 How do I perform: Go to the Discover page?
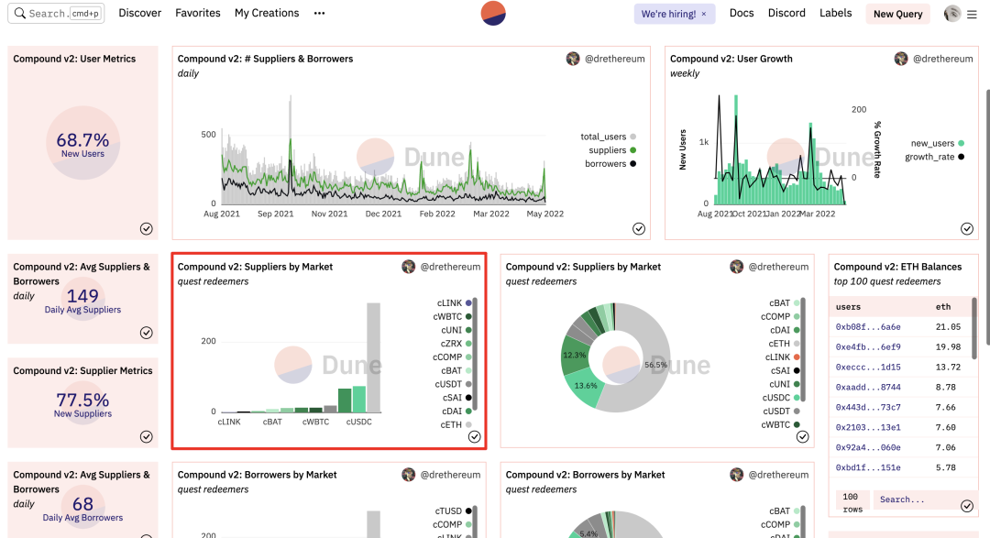click(x=139, y=13)
